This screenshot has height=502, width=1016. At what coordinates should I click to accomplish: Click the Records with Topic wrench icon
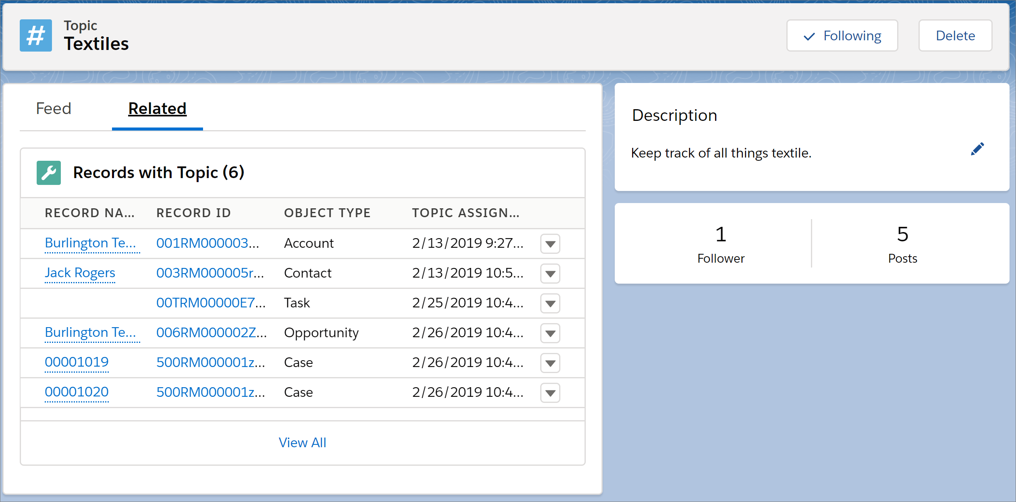[49, 173]
